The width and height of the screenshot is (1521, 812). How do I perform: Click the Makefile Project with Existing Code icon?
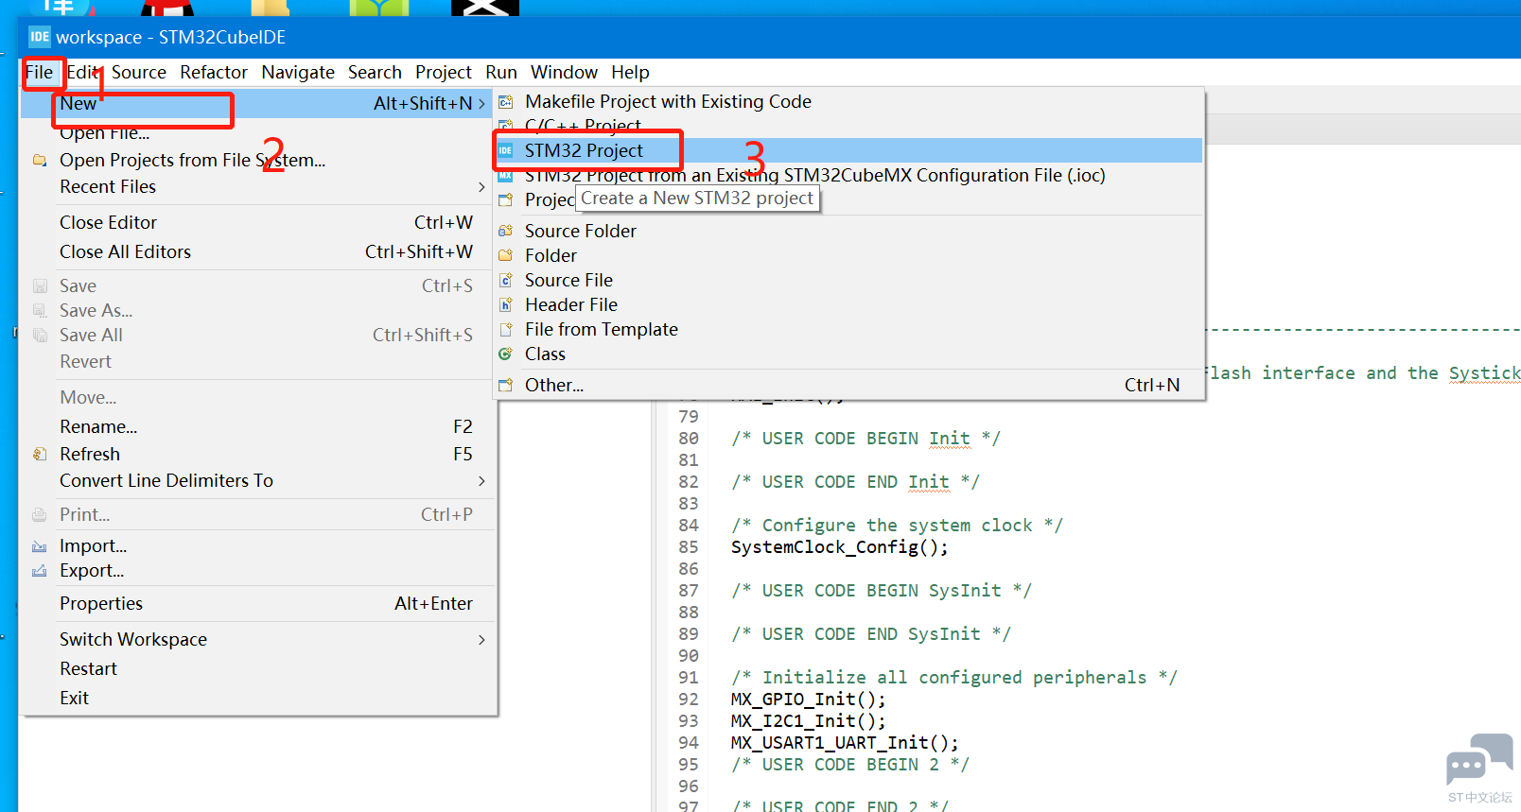point(506,102)
